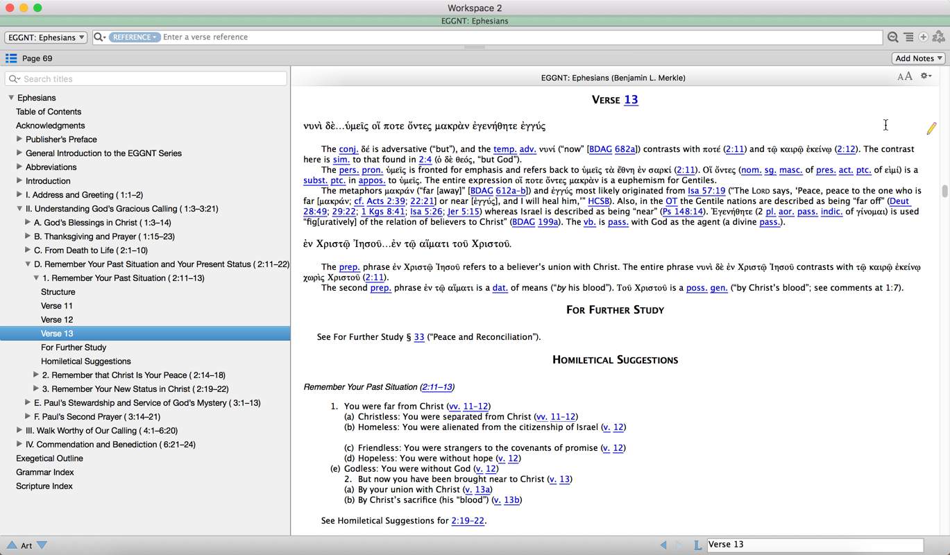Expand General Introduction to the EGGNT Series
This screenshot has width=950, height=555.
coord(19,153)
